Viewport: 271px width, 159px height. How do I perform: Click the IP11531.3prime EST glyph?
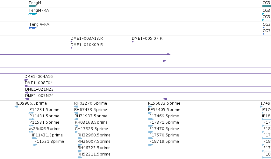(35, 145)
